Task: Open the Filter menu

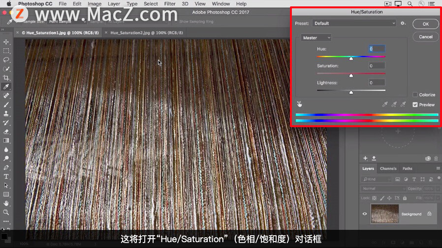Action: [170, 3]
